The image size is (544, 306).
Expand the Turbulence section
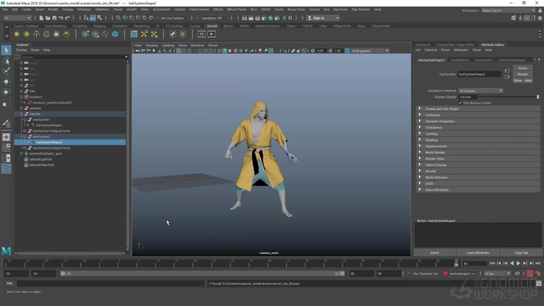(x=478, y=128)
